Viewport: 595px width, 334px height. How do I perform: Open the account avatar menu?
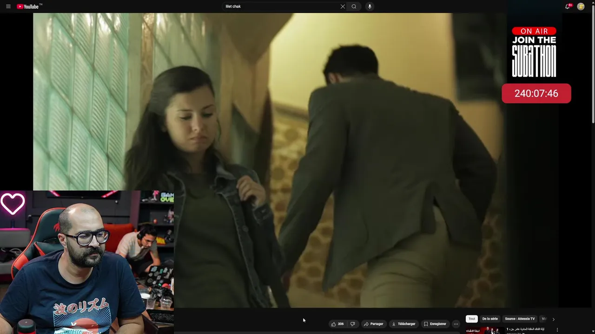tap(581, 6)
